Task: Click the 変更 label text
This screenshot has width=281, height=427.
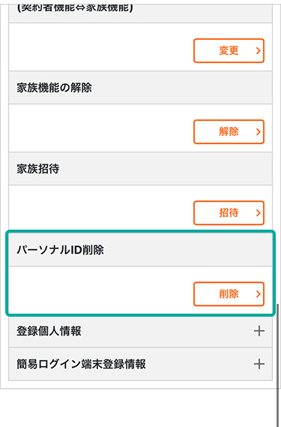Action: 229,50
